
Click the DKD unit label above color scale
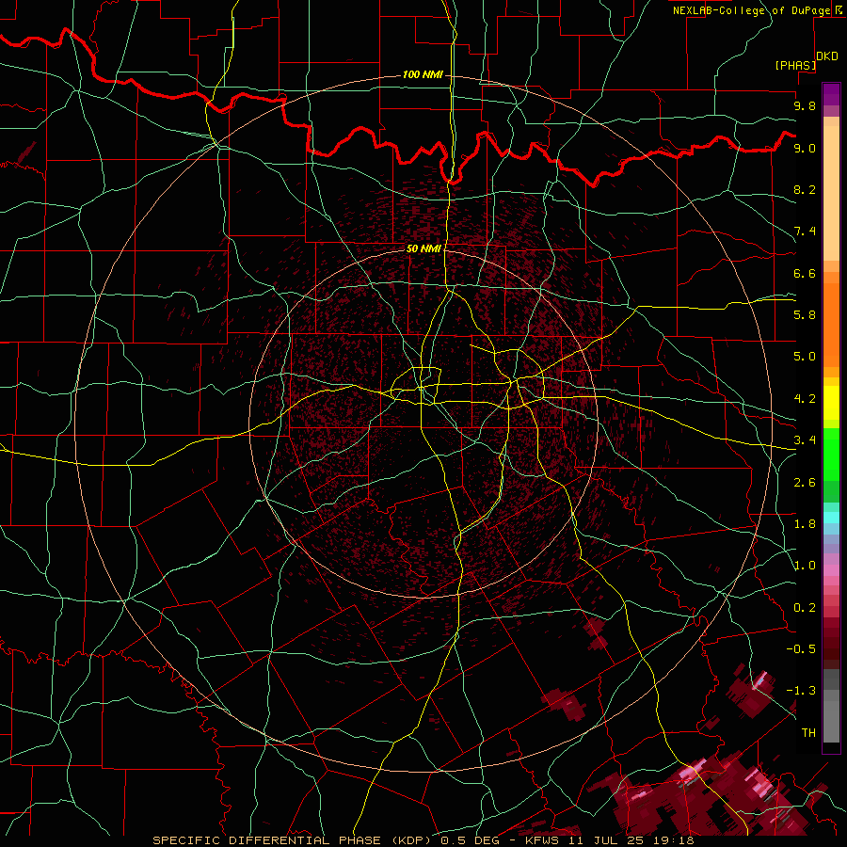click(x=827, y=56)
